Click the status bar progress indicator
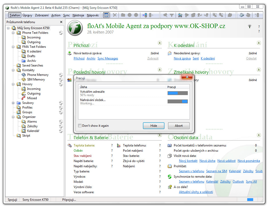The height and width of the screenshot is (207, 269). click(x=250, y=199)
